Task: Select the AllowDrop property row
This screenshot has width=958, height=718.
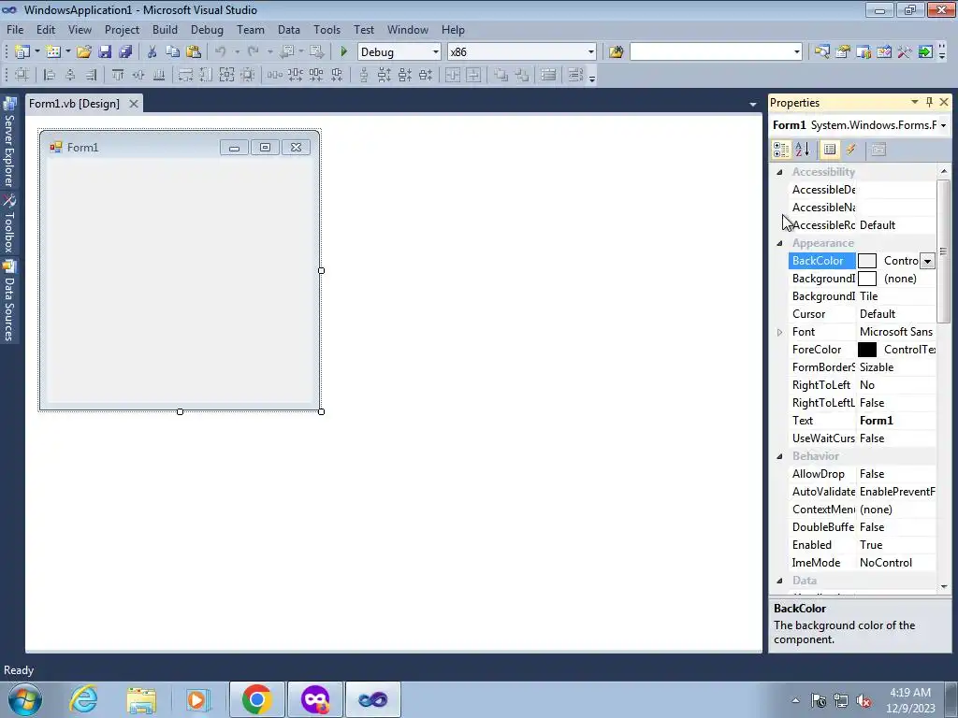Action: 862,474
